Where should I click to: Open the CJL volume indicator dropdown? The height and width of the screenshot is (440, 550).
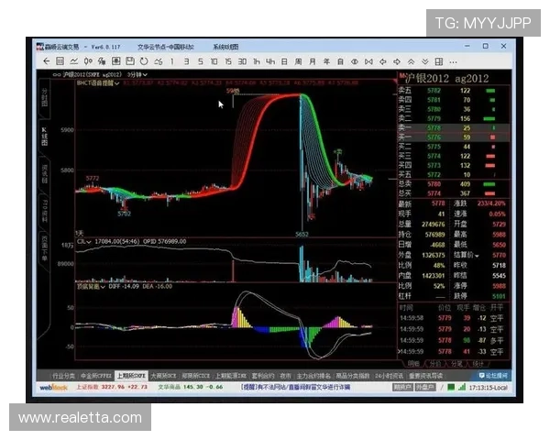tap(83, 243)
